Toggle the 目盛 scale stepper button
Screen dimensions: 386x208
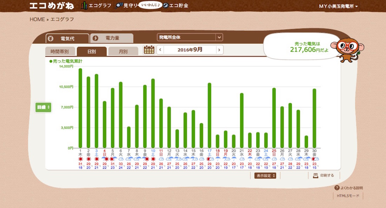point(43,107)
